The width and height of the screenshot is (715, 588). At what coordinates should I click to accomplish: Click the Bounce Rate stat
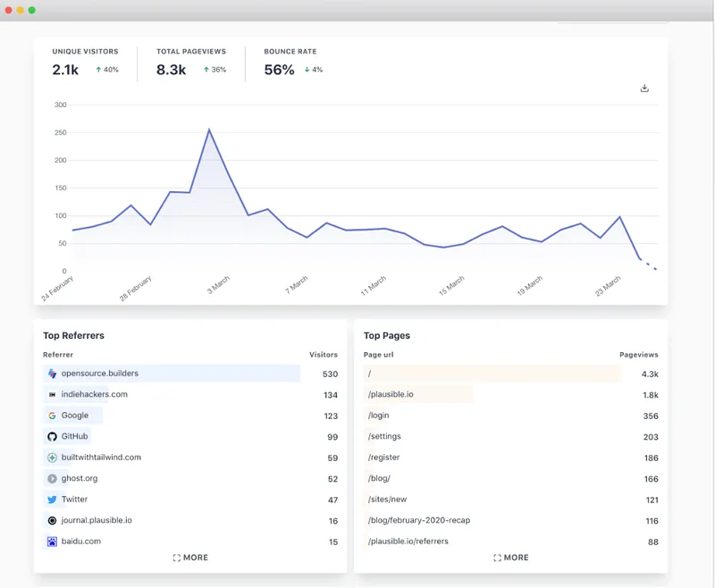290,61
